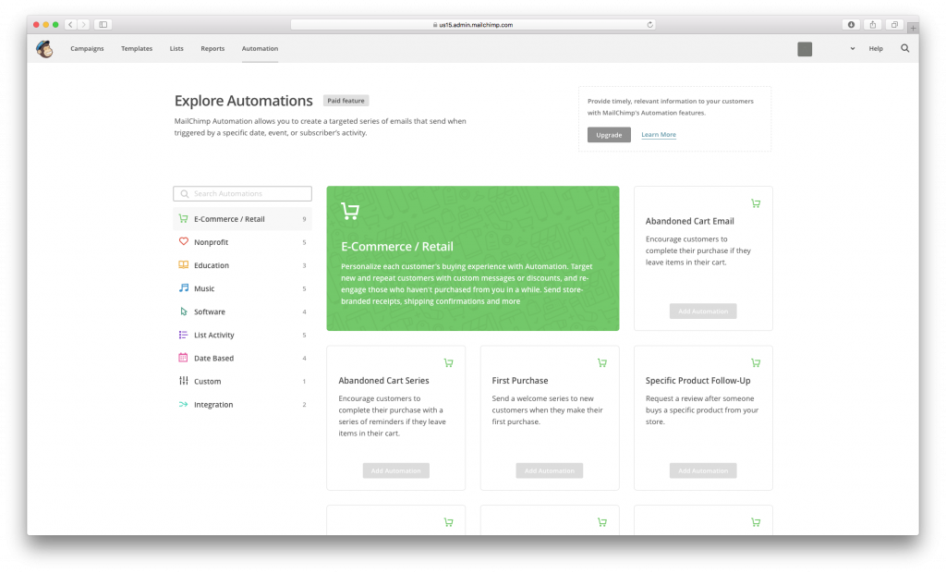Click the Safari address bar
Viewport: 946px width, 574px height.
click(473, 25)
